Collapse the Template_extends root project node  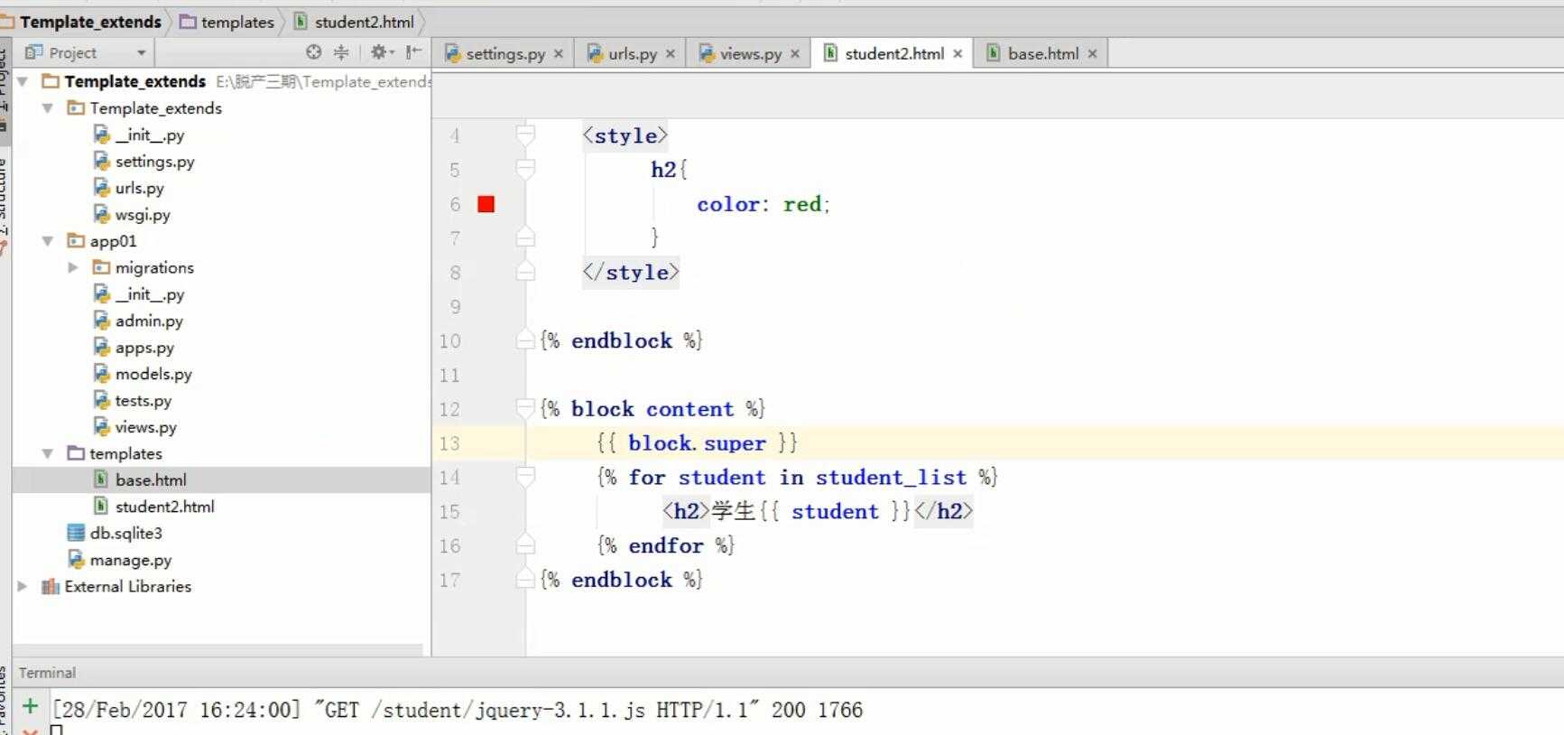(x=23, y=81)
